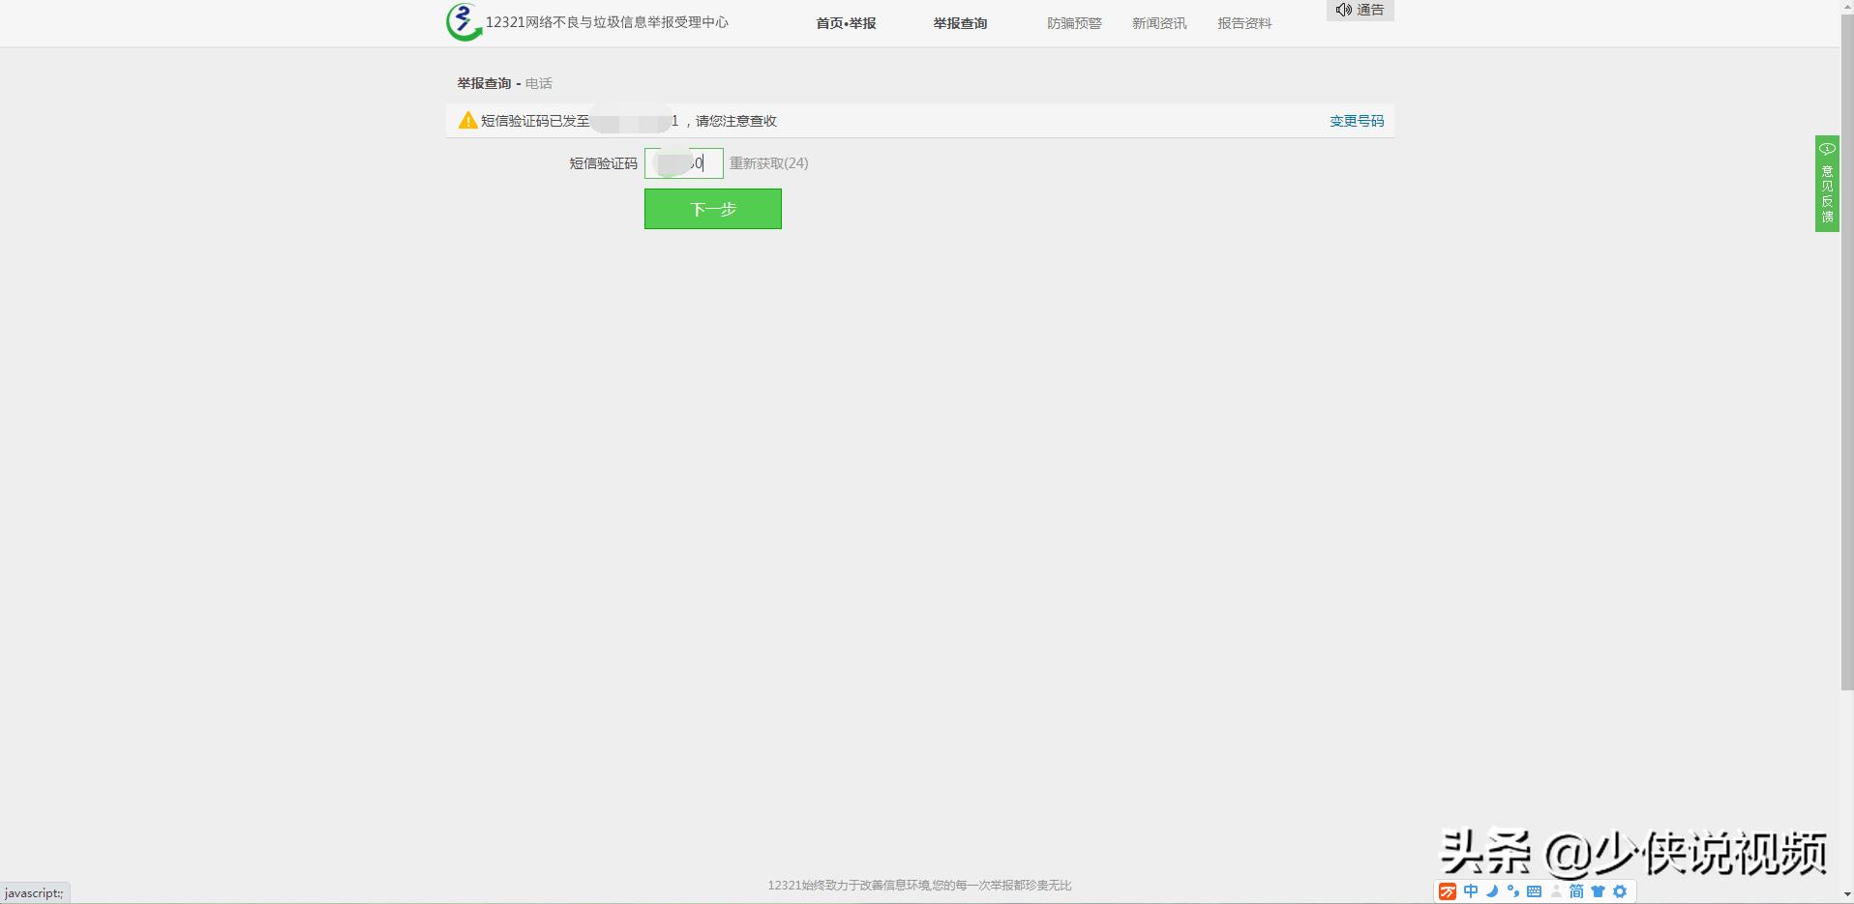Click inside the SMS verification code field
The height and width of the screenshot is (904, 1854).
coord(683,162)
